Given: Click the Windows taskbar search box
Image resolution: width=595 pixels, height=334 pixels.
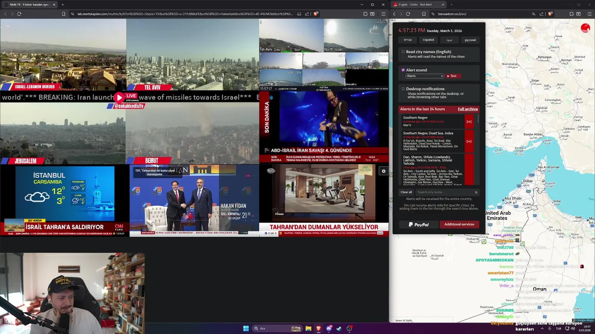Looking at the screenshot, I should 278,328.
